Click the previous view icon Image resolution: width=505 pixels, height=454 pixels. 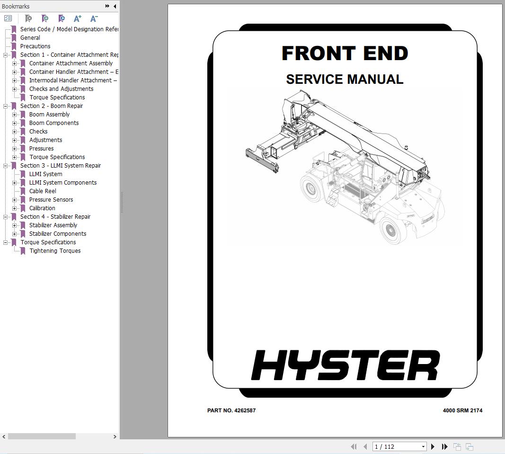tap(457, 446)
